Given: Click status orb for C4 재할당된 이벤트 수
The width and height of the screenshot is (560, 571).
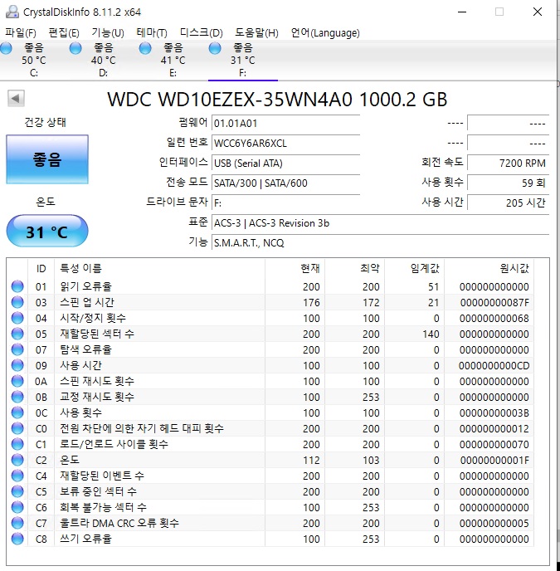Looking at the screenshot, I should pos(17,476).
